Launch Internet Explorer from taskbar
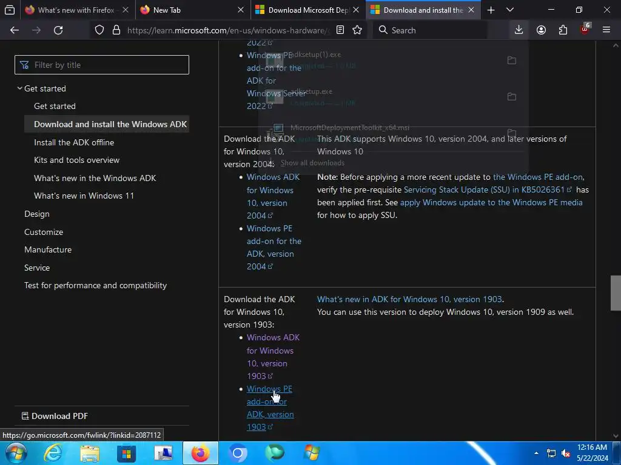621x465 pixels. coord(53,453)
